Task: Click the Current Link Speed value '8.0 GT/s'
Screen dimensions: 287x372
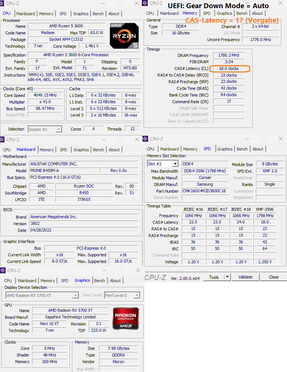Action: click(59, 261)
